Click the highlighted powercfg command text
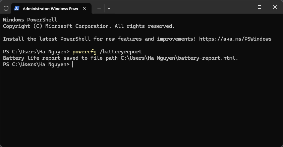The image size is (283, 147). point(84,52)
